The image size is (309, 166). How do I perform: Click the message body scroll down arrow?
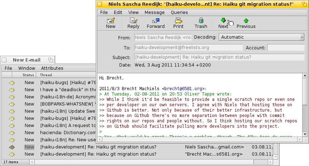pyautogui.click(x=305, y=134)
